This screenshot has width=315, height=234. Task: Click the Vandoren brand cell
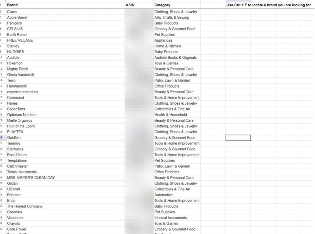click(65, 218)
